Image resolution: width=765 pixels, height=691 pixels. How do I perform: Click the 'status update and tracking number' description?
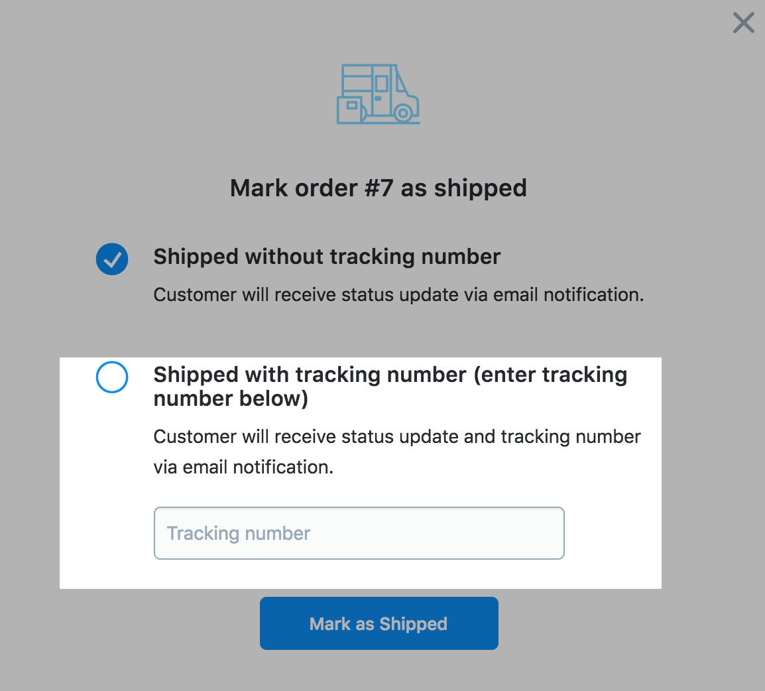coord(397,437)
